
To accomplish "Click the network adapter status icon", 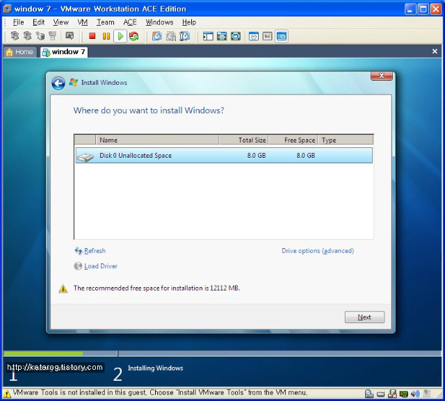I will click(x=403, y=393).
